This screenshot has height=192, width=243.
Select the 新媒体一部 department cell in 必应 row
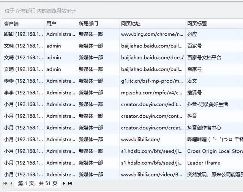(x=98, y=34)
